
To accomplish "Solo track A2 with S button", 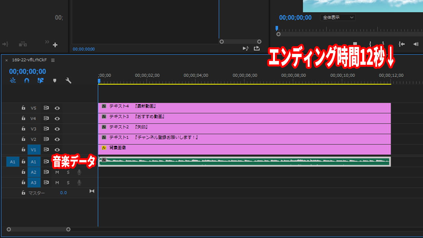I will click(68, 173).
